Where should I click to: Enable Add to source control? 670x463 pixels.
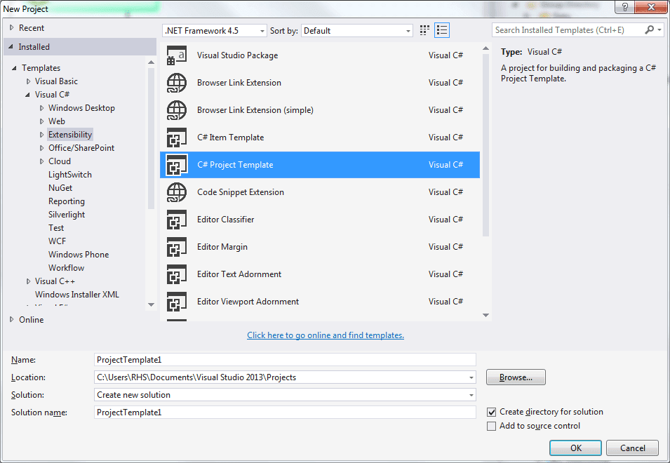pyautogui.click(x=491, y=425)
